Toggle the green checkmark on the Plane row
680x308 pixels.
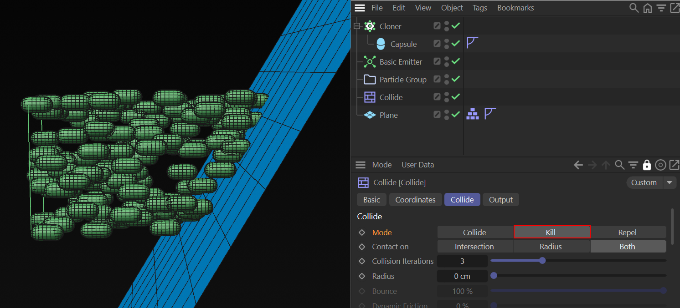[x=456, y=115]
